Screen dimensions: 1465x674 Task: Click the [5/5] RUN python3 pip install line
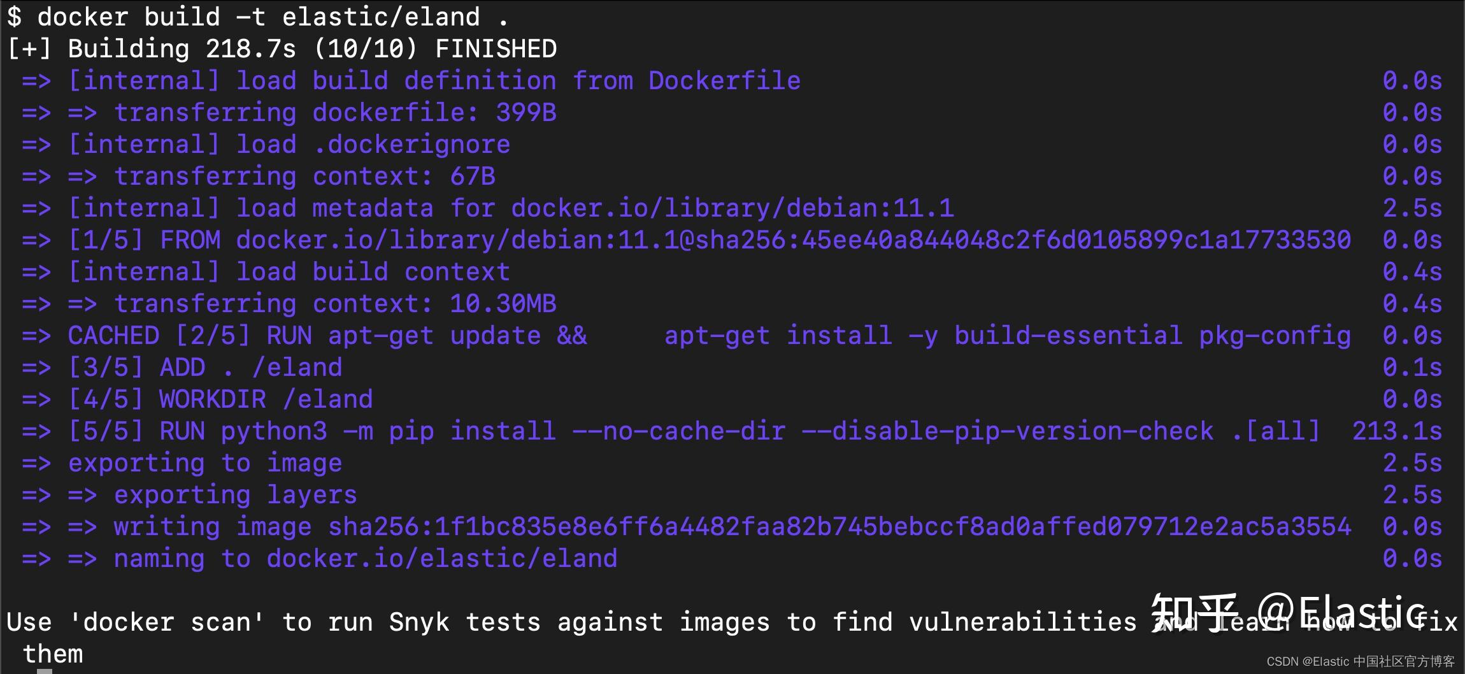[x=693, y=431]
